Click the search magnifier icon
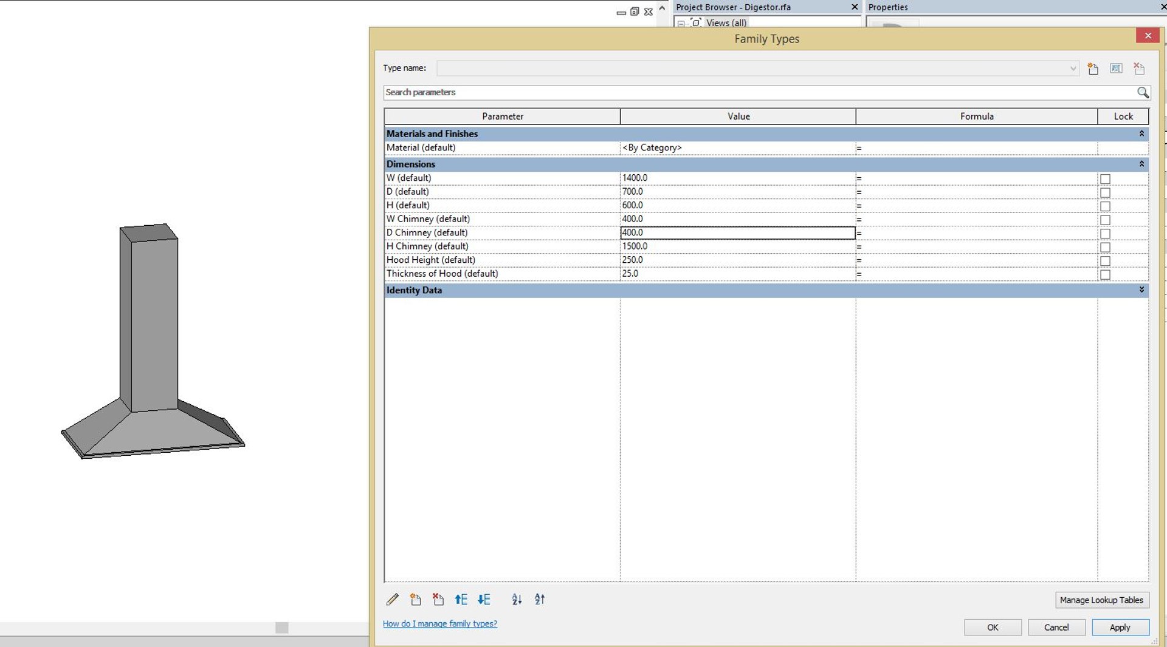 (x=1143, y=92)
